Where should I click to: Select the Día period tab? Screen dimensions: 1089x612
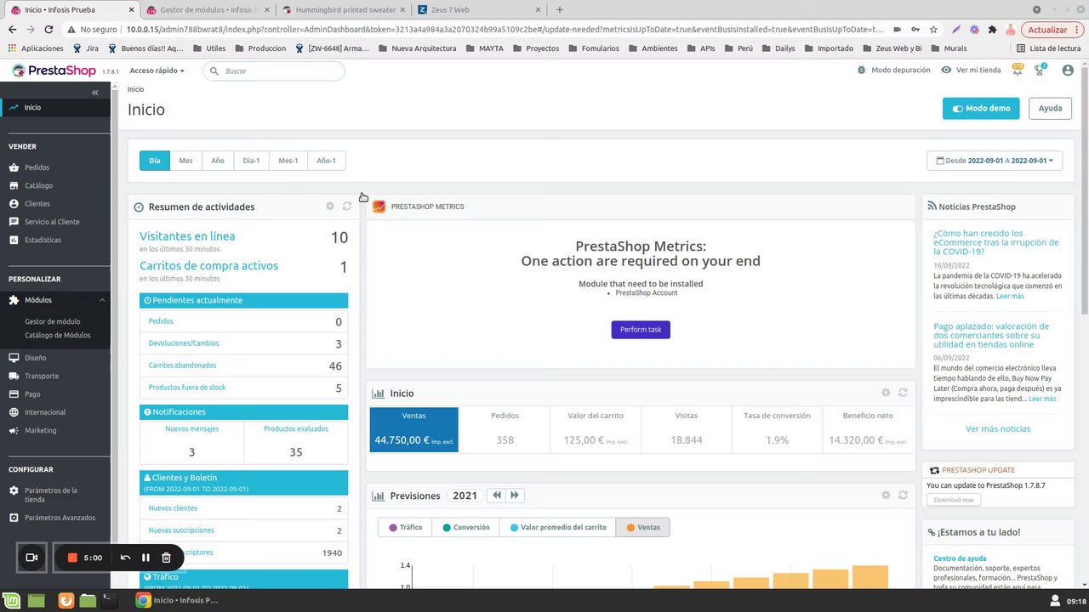pyautogui.click(x=155, y=161)
